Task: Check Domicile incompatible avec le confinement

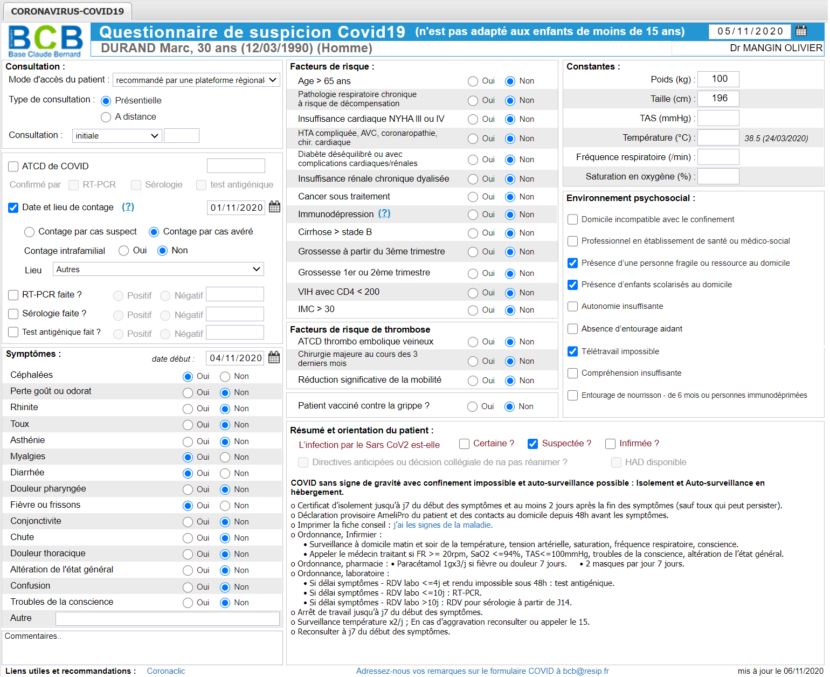Action: [572, 219]
